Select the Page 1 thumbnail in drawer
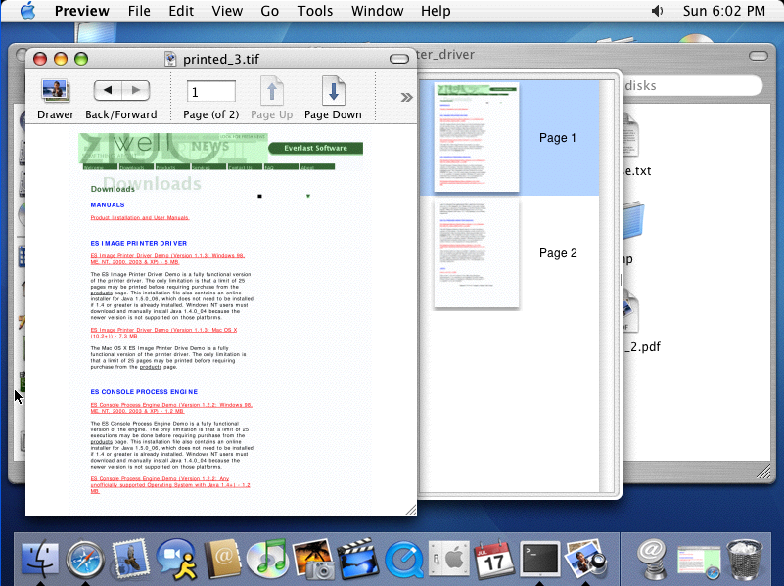Screen dimensions: 784x586 tap(477, 137)
